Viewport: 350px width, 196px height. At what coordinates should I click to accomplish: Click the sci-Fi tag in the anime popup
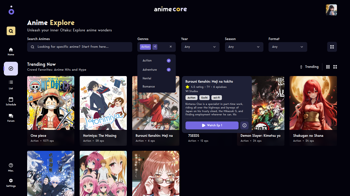(x=217, y=97)
